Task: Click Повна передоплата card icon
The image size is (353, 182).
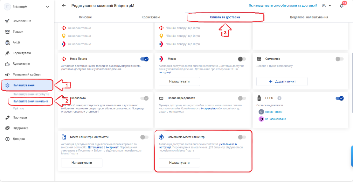Action: pyautogui.click(x=161, y=98)
